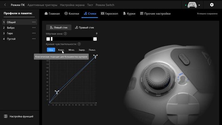Choose the Правый стик button
222x125 pixels.
(85, 27)
